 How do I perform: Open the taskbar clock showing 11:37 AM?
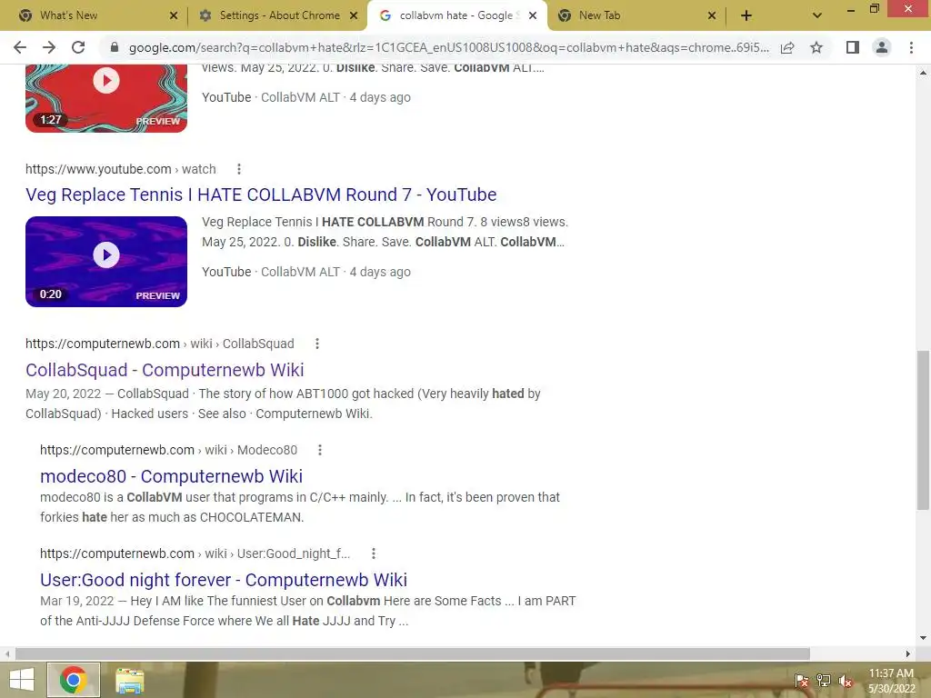tap(891, 681)
